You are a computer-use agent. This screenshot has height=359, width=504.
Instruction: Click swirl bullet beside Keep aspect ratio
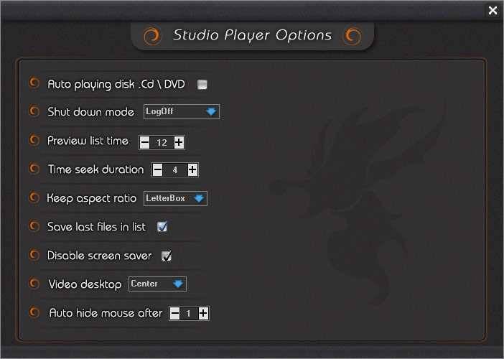pos(34,197)
